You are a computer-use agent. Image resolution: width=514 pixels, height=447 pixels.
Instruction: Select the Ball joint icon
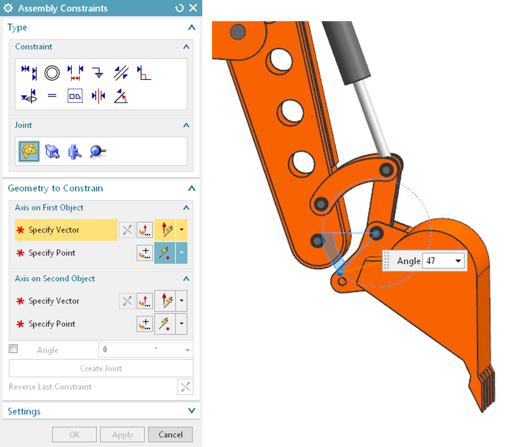[98, 151]
